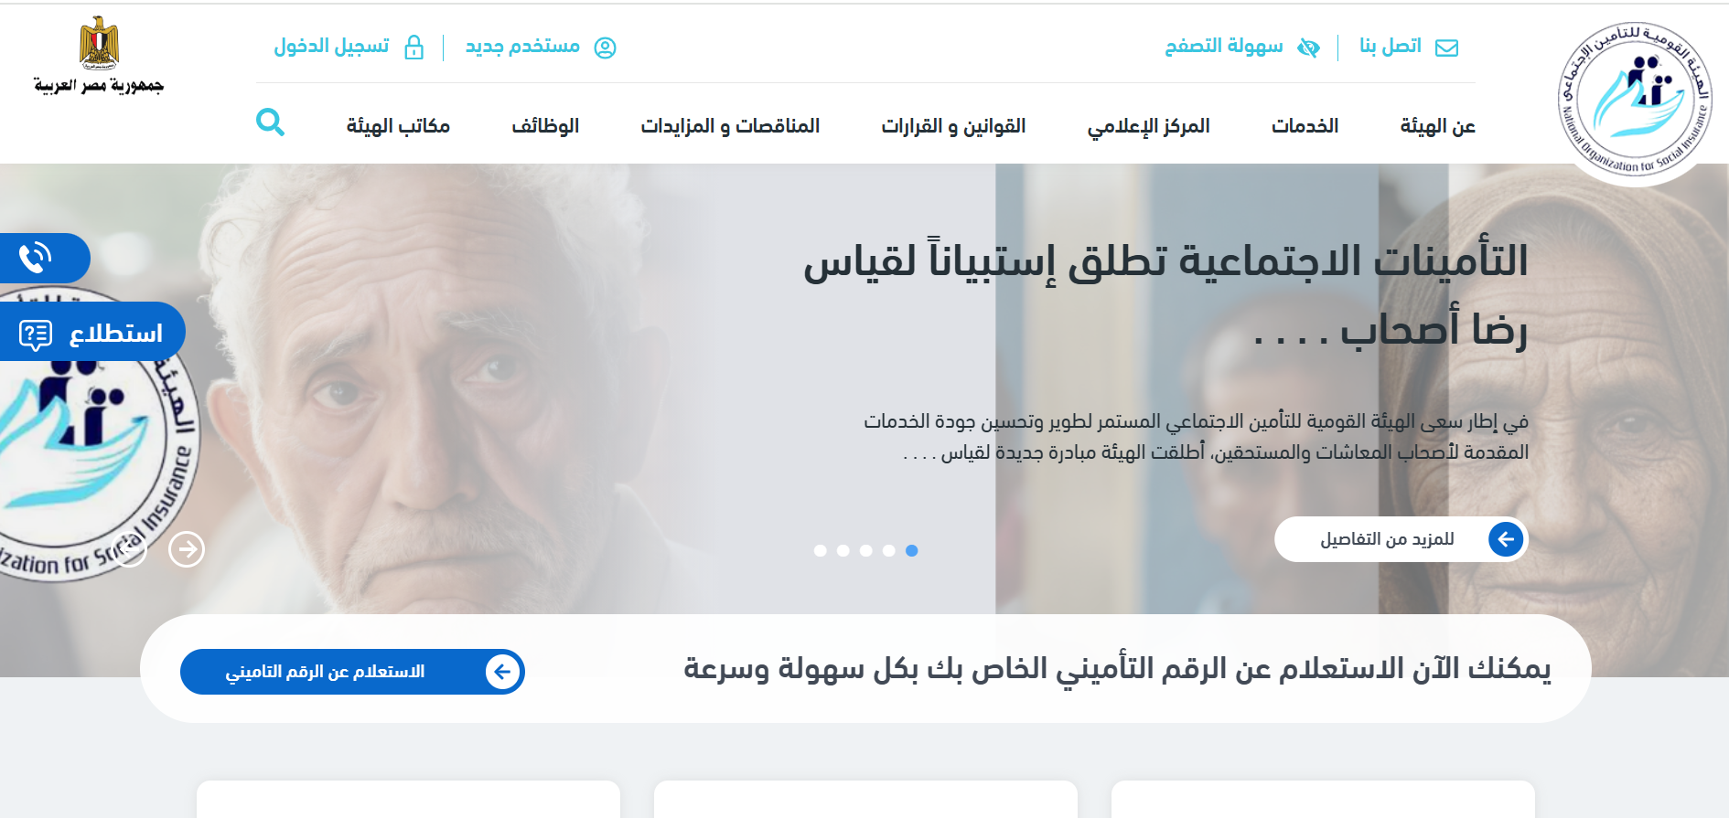
Task: Click the envelope icon beside اتصل بنا
Action: [x=1446, y=48]
